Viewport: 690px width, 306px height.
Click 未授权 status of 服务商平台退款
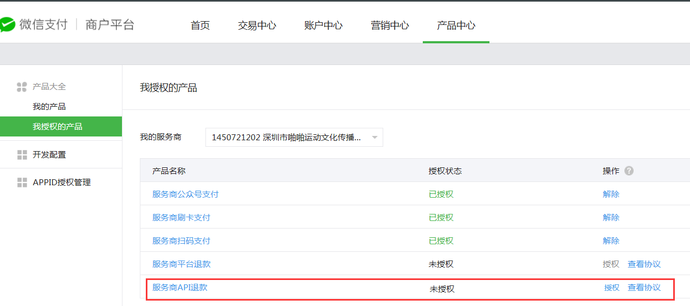(441, 264)
